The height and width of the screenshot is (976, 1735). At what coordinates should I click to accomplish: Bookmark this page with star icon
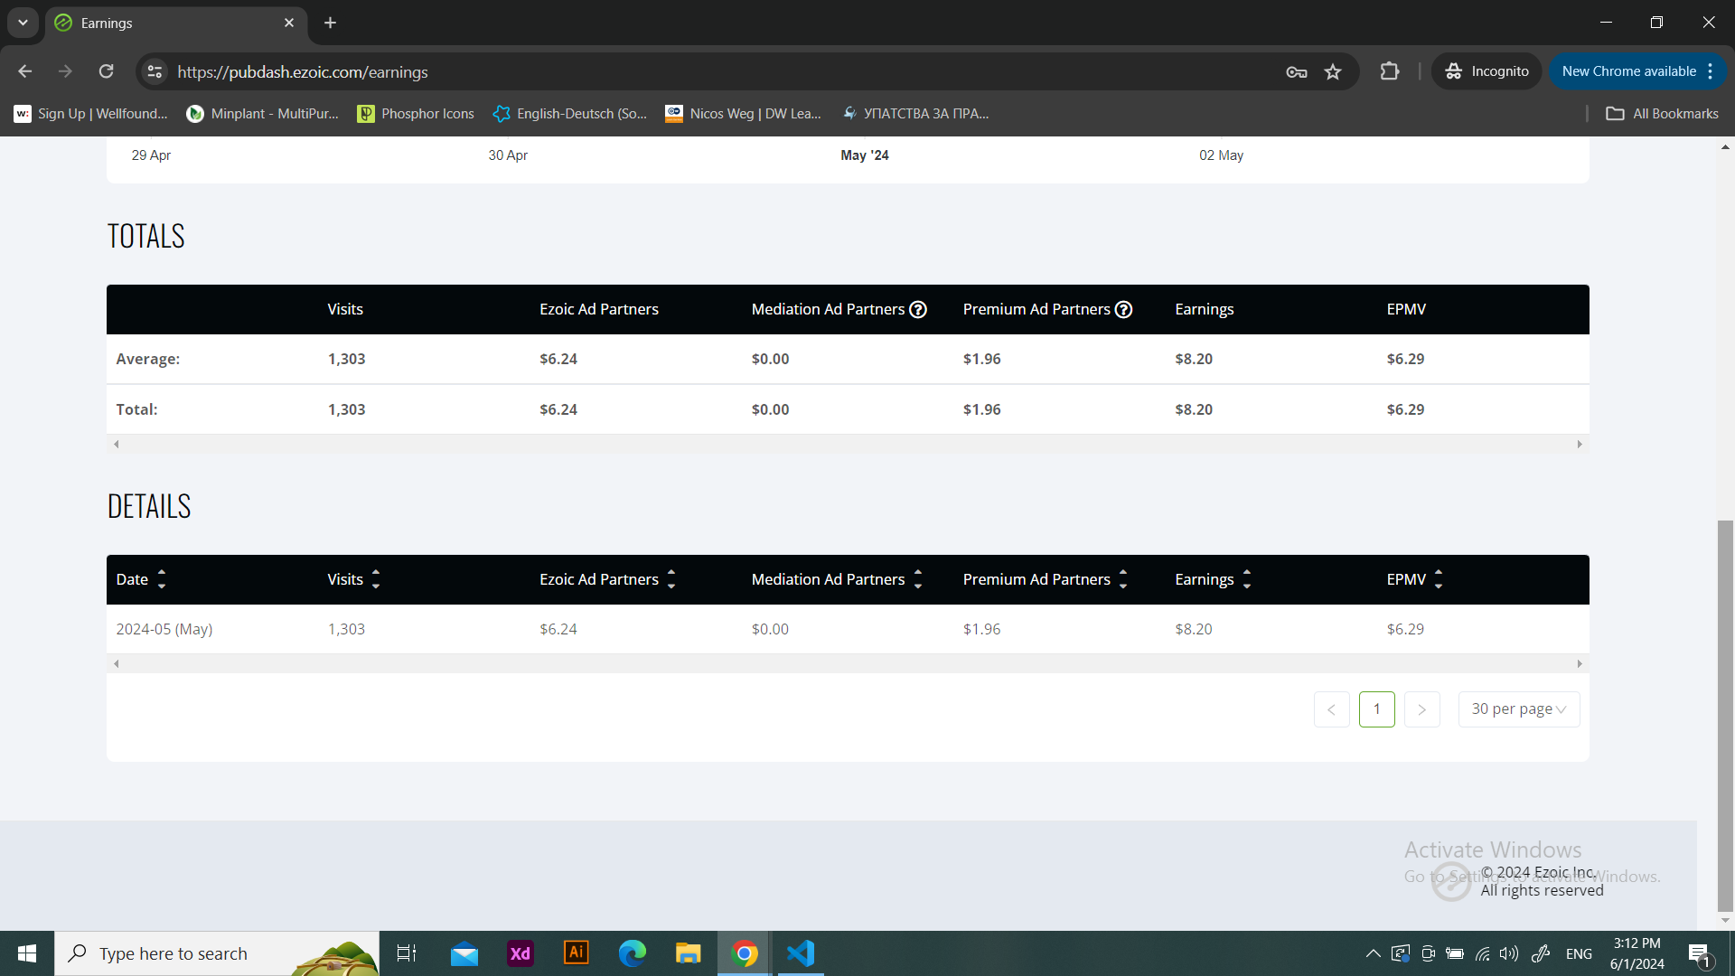click(x=1333, y=71)
